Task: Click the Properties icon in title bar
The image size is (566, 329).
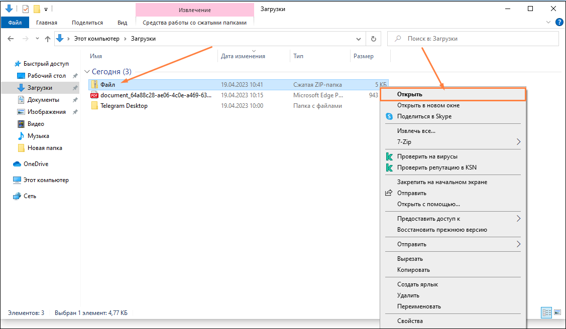Action: click(26, 9)
